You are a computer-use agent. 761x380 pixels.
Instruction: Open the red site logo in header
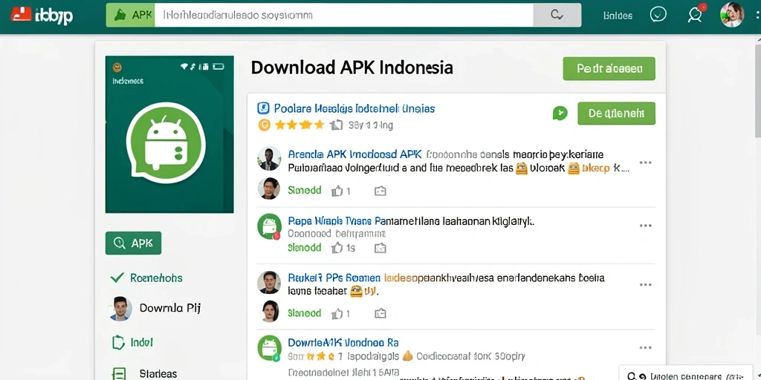coord(42,16)
